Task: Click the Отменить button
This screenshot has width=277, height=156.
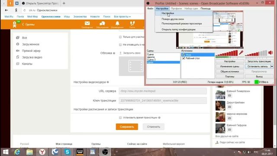Action: (153, 127)
